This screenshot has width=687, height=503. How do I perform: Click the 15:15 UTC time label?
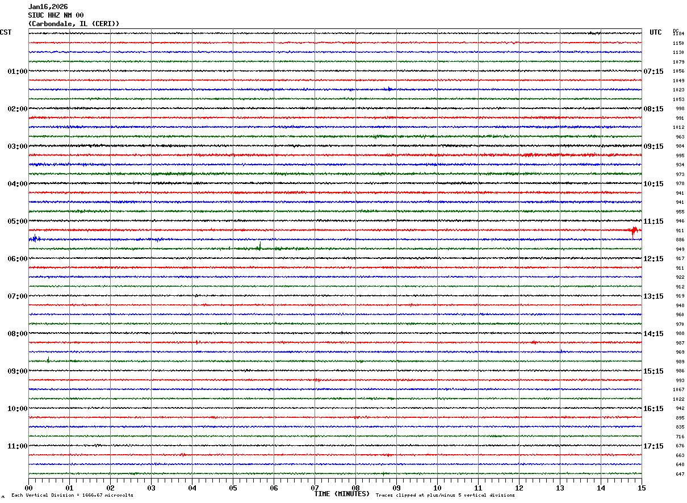(654, 371)
